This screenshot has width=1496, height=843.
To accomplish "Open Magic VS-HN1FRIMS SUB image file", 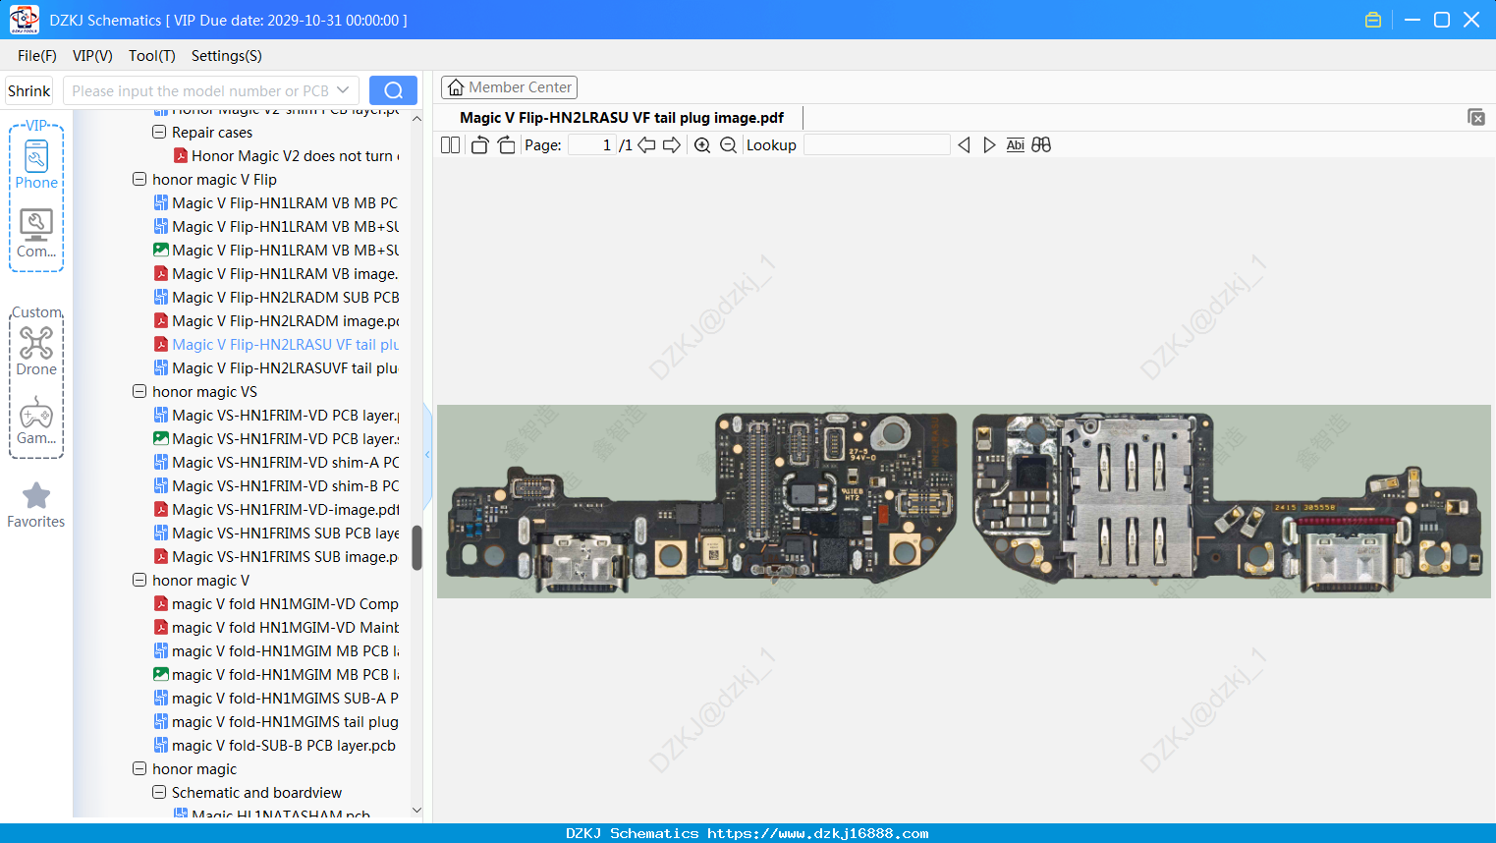I will click(x=276, y=556).
